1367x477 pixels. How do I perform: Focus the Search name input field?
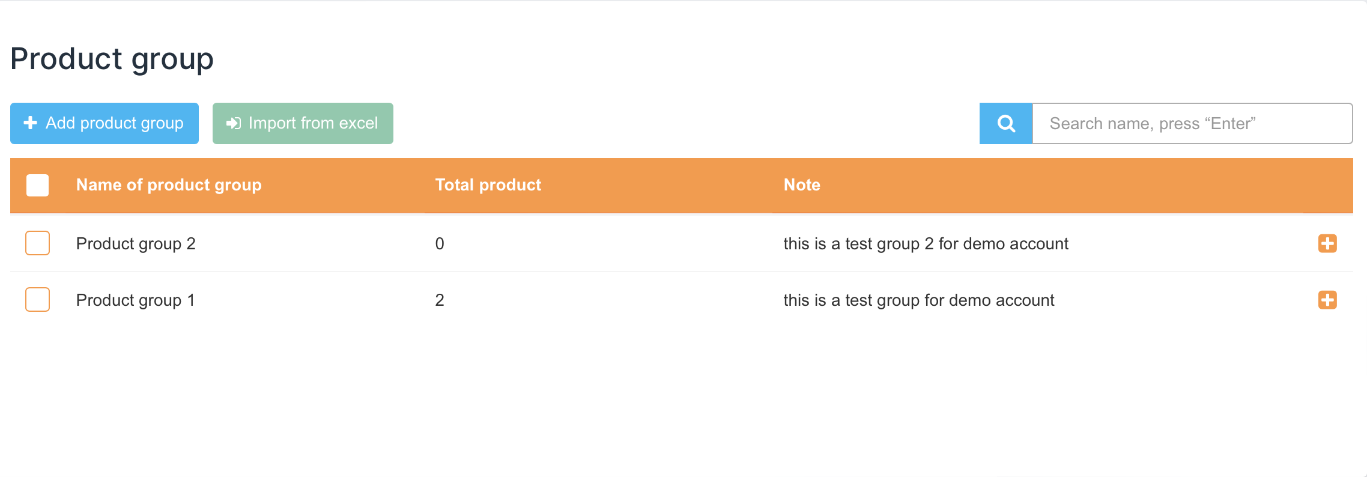[1192, 124]
